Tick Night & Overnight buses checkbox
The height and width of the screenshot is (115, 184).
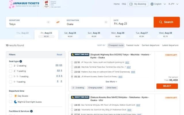tap(11, 101)
